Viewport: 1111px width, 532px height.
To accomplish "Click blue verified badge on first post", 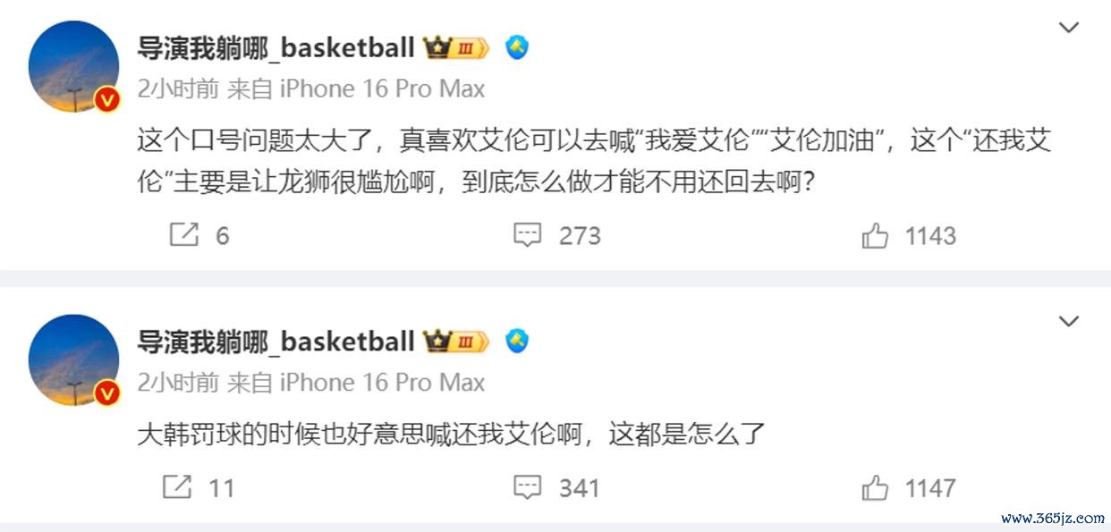I will click(517, 47).
